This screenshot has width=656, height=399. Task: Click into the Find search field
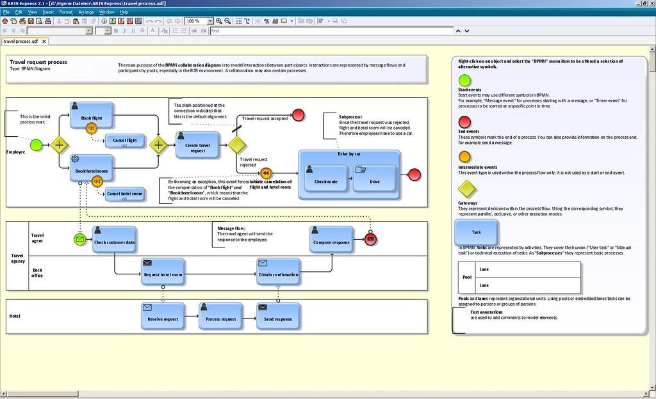click(x=331, y=31)
